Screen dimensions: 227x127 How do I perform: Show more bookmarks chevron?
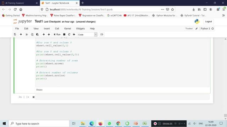tap(223, 16)
